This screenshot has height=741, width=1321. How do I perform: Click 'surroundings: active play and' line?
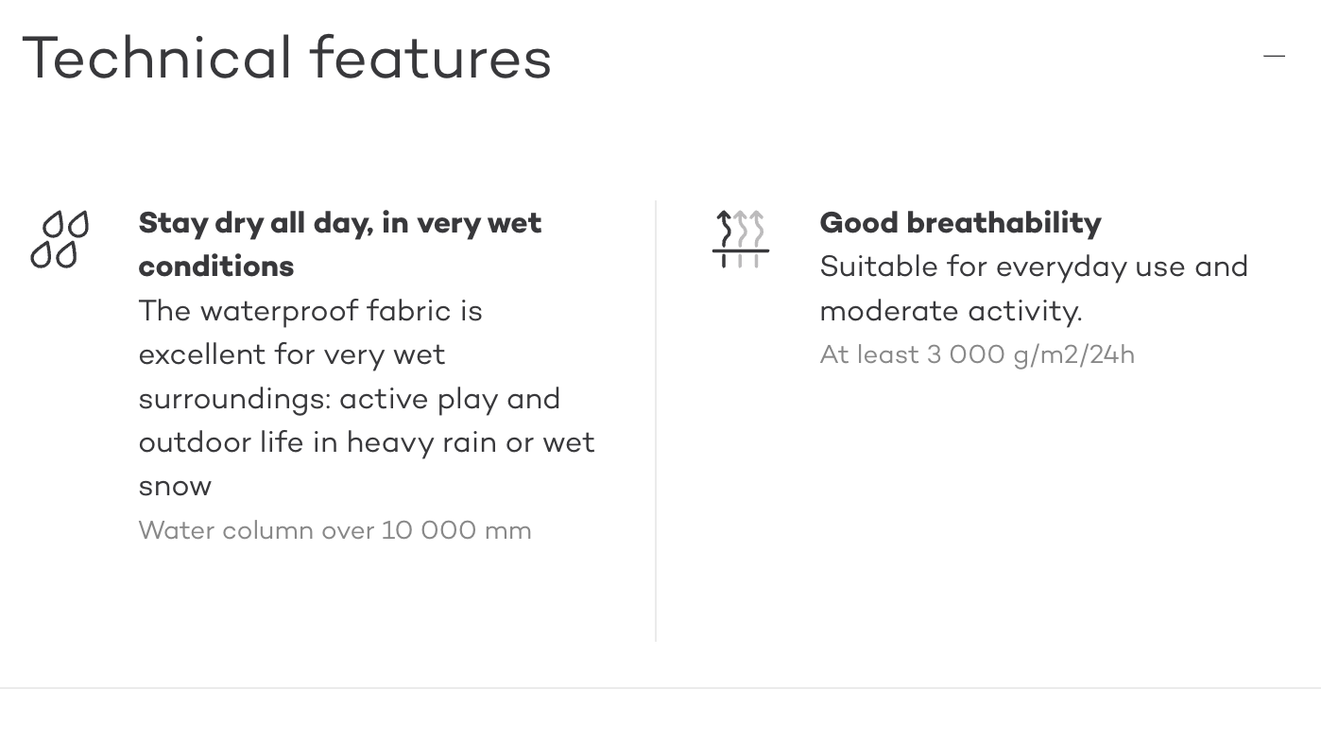pos(349,399)
